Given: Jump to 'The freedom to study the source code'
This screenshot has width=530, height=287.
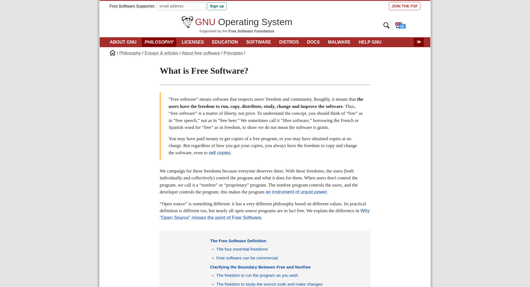Looking at the screenshot, I should click(269, 284).
